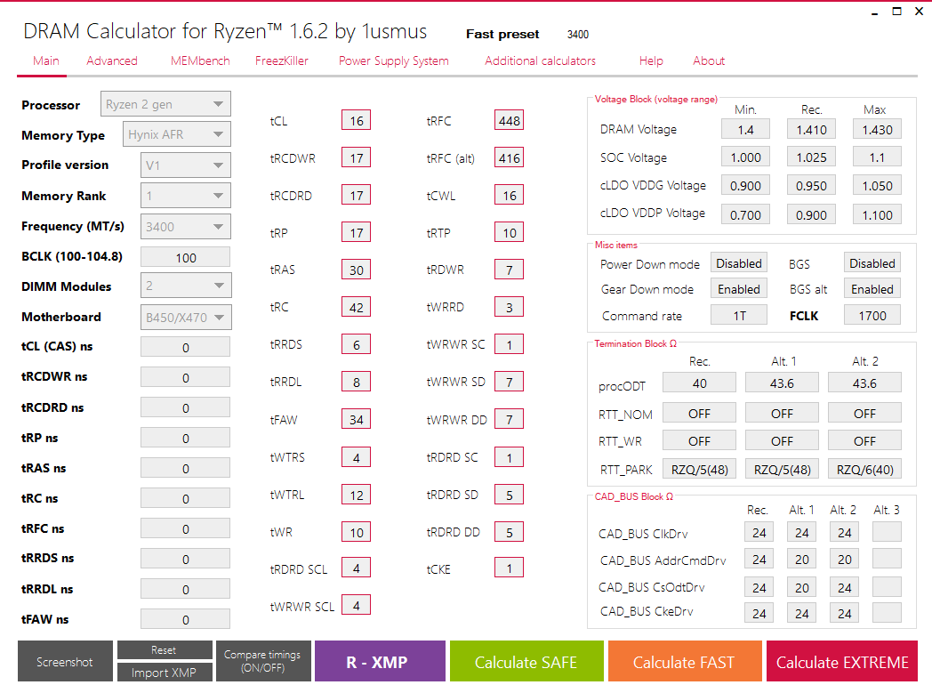Viewport: 932px width, 693px height.
Task: Click cLDO VDDG Voltage Min value 0.900
Action: [745, 185]
